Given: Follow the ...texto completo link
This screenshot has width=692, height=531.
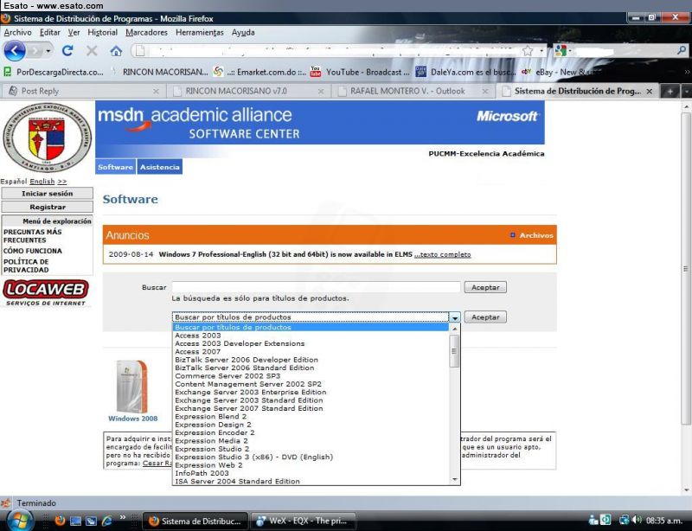Looking at the screenshot, I should [442, 254].
